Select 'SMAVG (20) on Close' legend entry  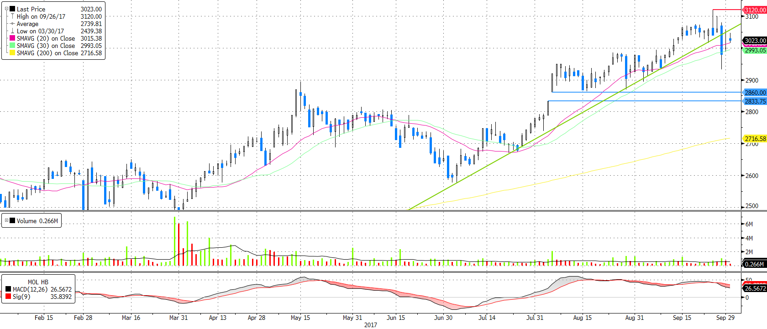point(46,38)
